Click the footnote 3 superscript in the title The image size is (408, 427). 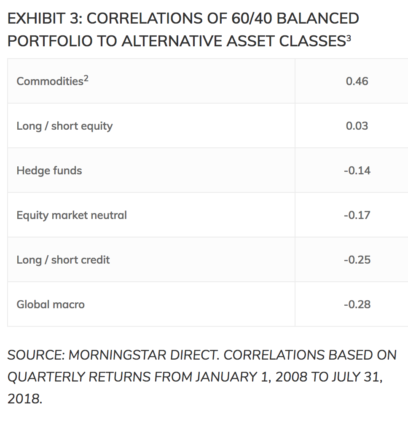click(349, 37)
